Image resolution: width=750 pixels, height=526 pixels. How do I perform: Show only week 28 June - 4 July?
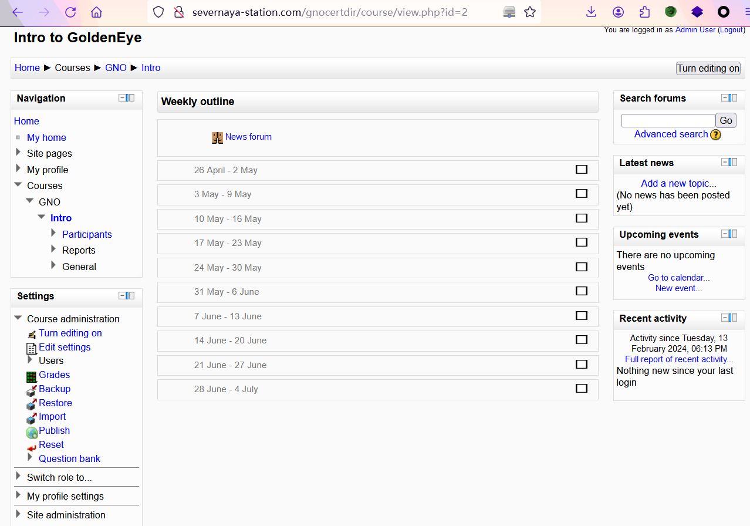click(581, 389)
